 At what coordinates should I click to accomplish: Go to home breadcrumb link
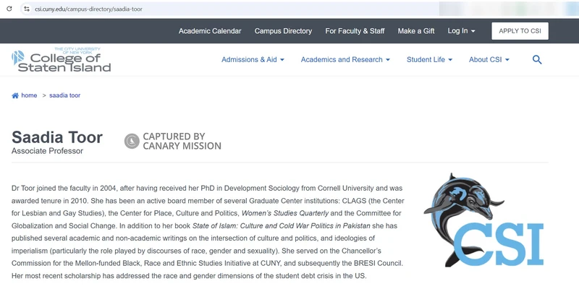pos(29,95)
